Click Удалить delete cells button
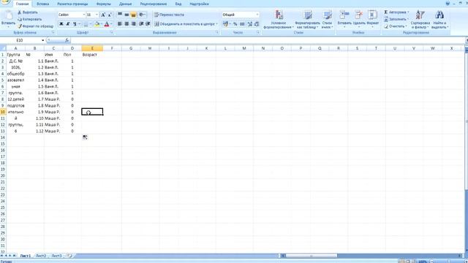 point(359,18)
